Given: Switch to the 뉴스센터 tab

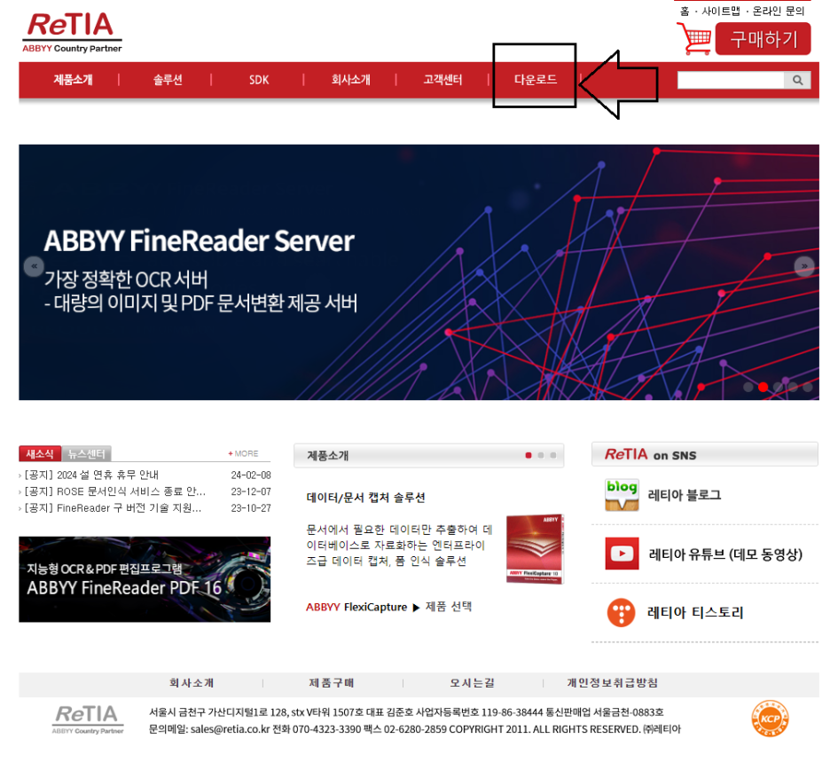Looking at the screenshot, I should point(86,454).
